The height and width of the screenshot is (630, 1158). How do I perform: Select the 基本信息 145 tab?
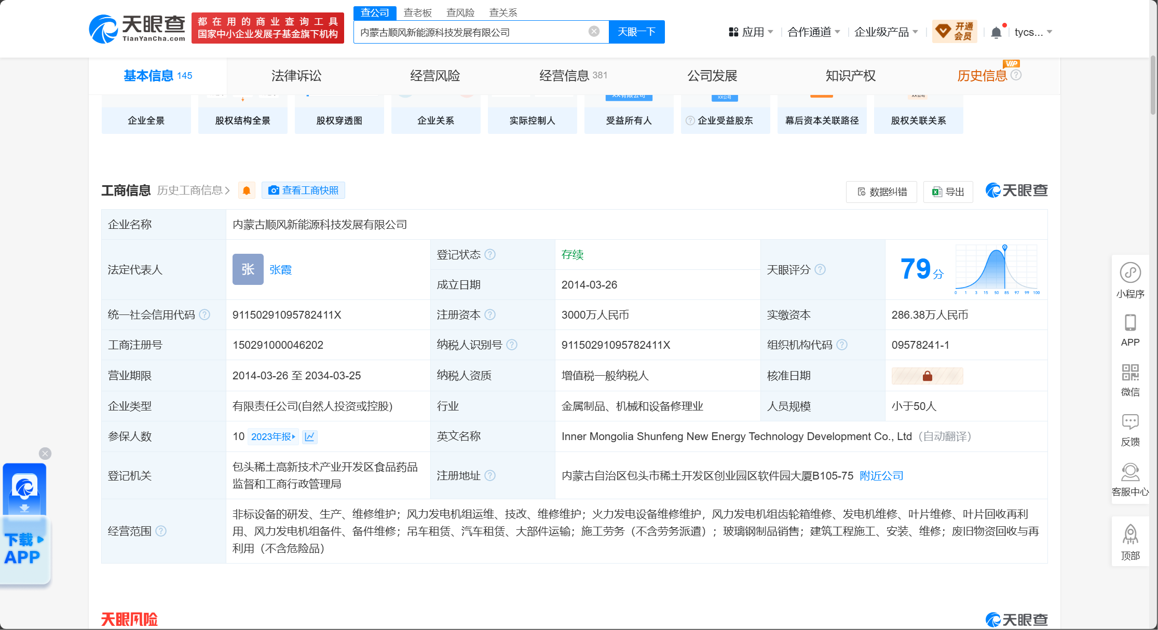[158, 76]
